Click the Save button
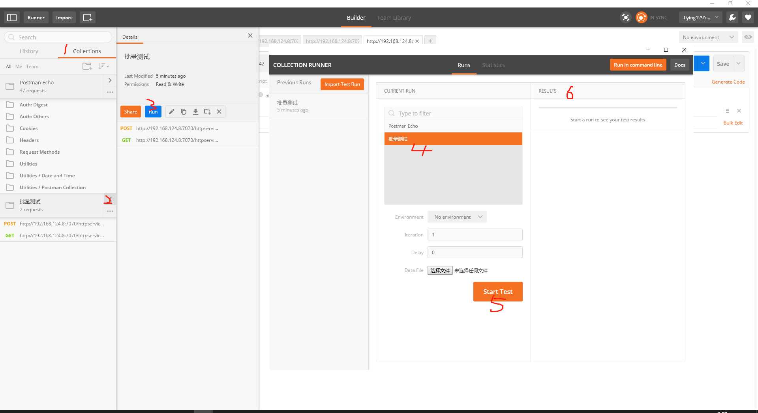Viewport: 758px width, 413px height. point(723,63)
